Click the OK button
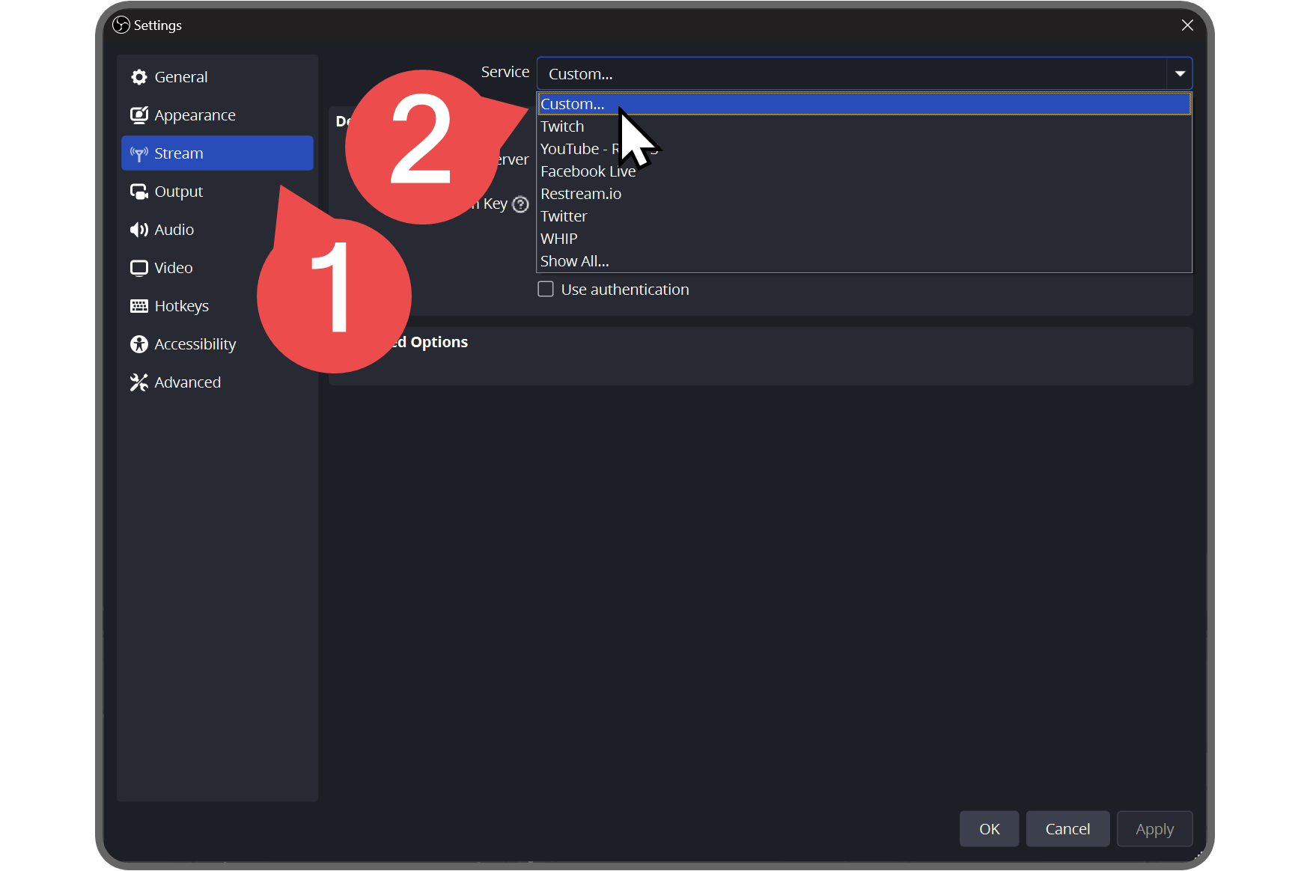Viewport: 1310px width, 871px height. (x=989, y=829)
